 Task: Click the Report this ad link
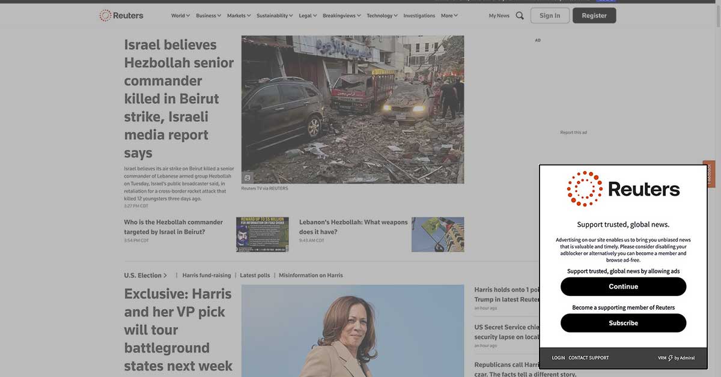click(x=573, y=133)
